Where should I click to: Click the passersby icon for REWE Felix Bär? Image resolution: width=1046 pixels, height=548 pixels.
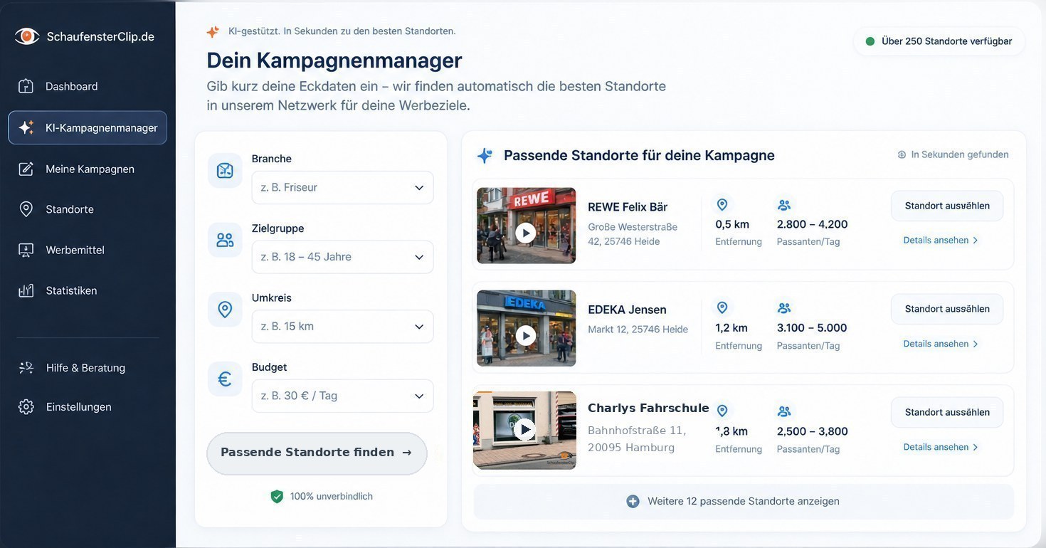pos(784,205)
